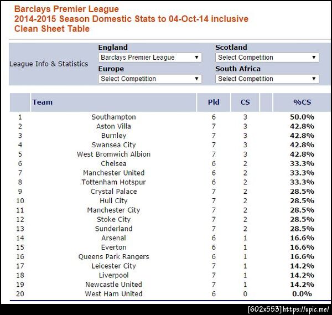Sort by the Pld column header
The image size is (332, 315).
point(214,102)
